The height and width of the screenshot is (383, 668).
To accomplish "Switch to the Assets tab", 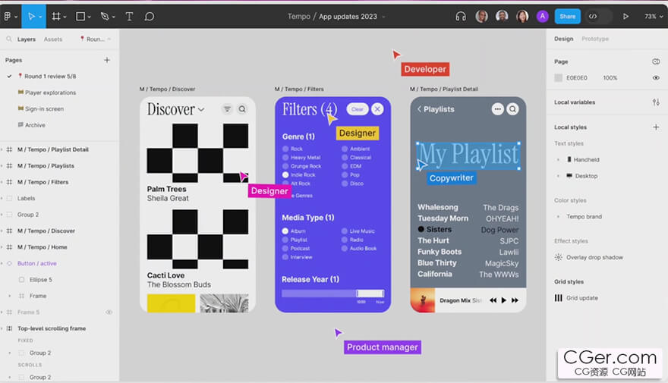I will [53, 39].
